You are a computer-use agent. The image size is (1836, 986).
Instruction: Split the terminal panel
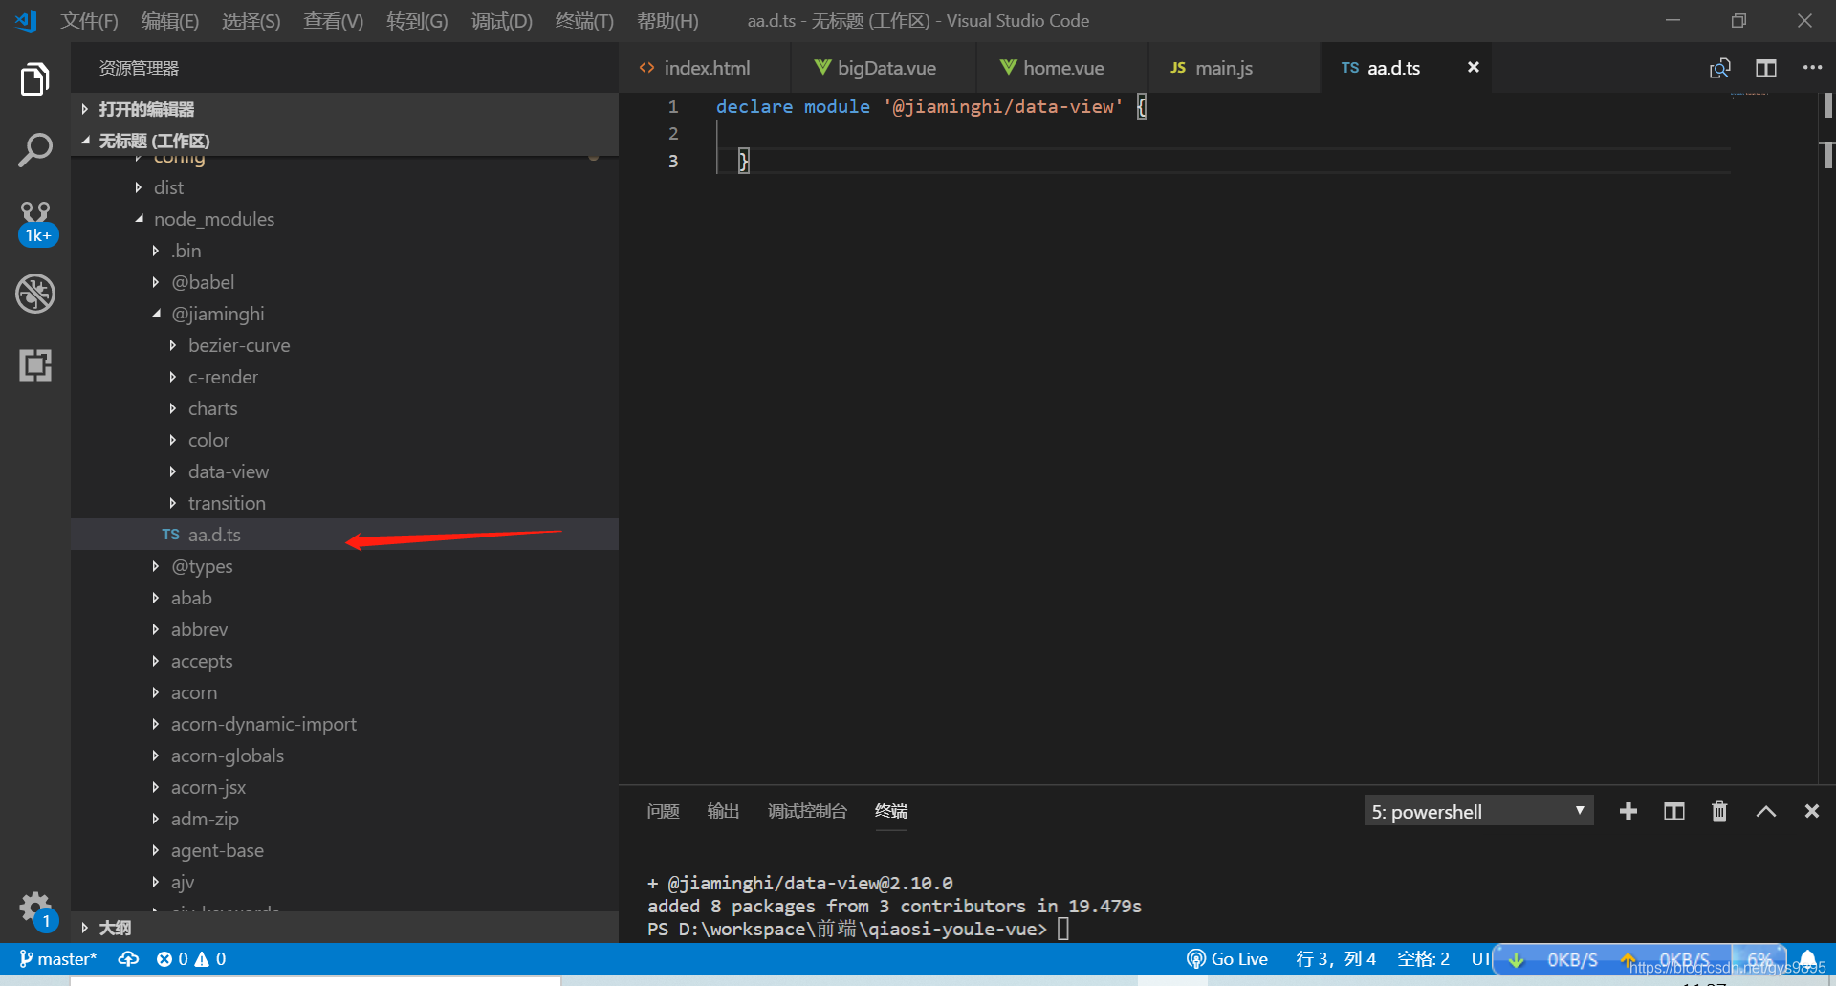pos(1673,811)
